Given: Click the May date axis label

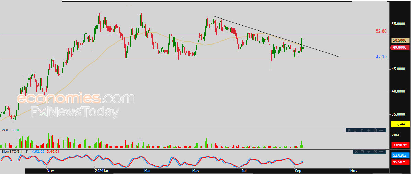Looking at the screenshot, I should 195,171.
